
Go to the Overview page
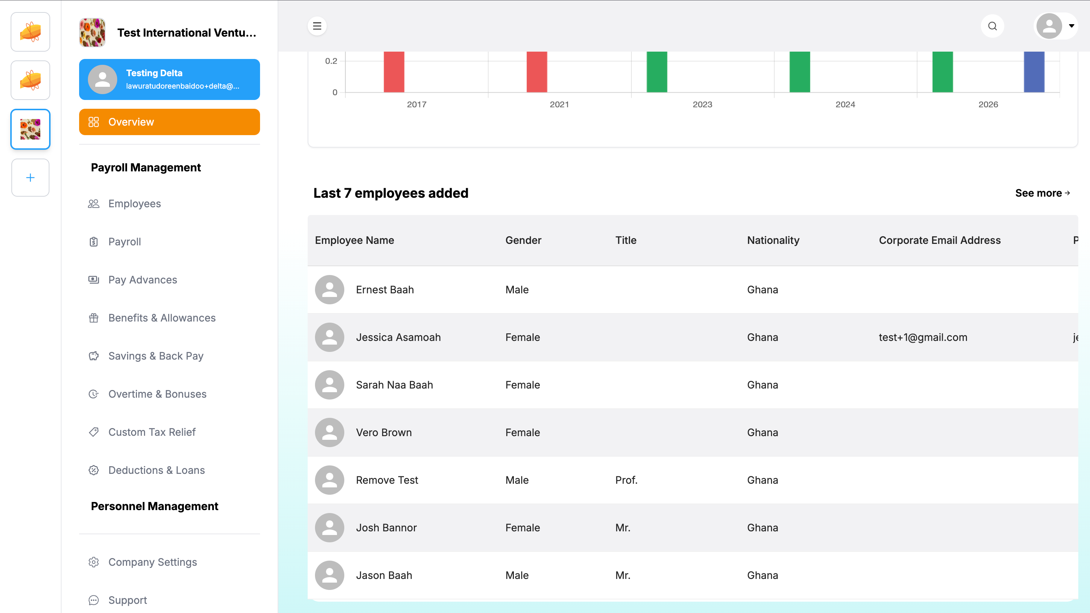click(x=169, y=122)
